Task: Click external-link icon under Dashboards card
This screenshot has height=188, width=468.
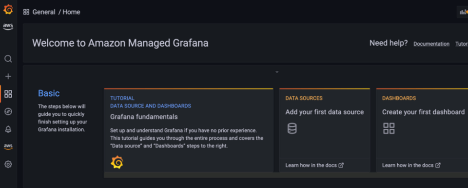Action: pyautogui.click(x=438, y=165)
